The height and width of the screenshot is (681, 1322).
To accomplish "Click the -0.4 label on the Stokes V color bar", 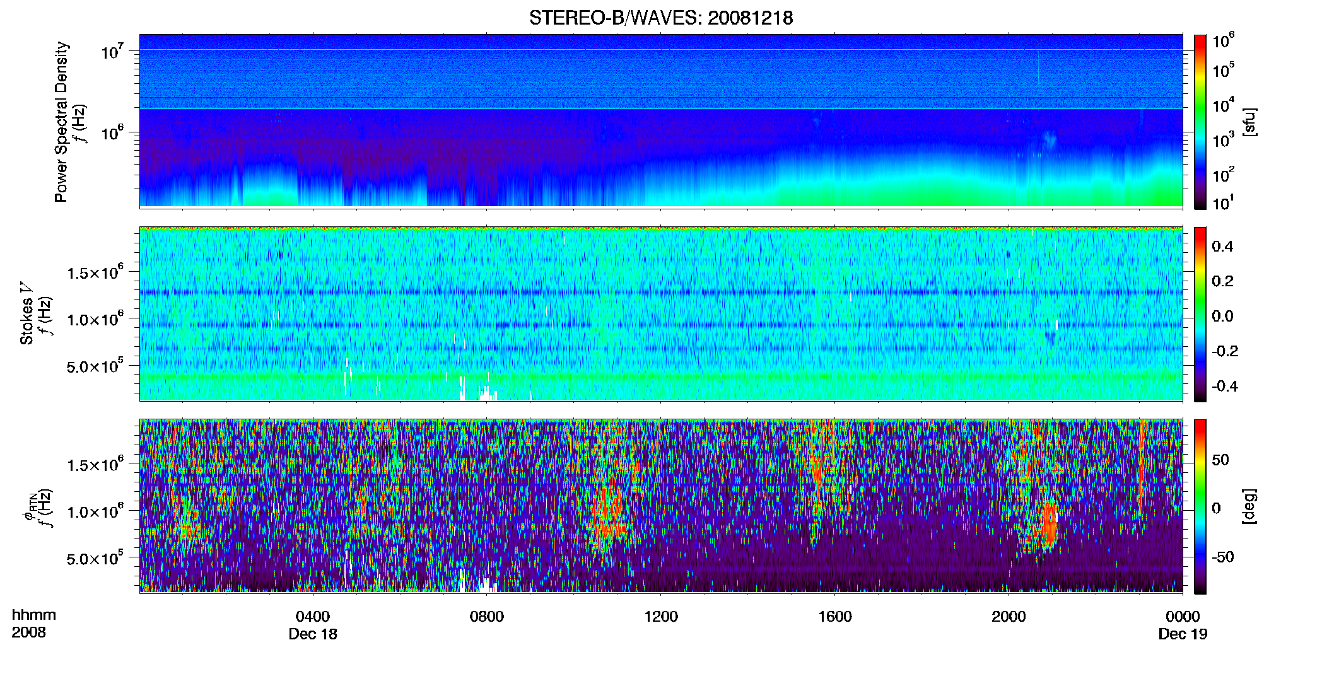I will pyautogui.click(x=1225, y=386).
